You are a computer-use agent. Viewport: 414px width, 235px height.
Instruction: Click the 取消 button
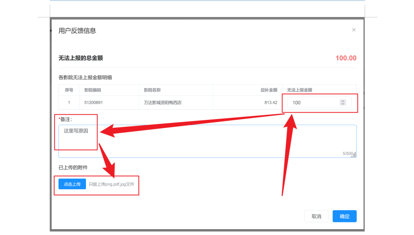316,216
